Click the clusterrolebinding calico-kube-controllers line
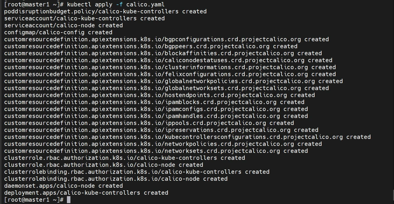Screen dimensions: 394x204 pyautogui.click(x=137, y=172)
